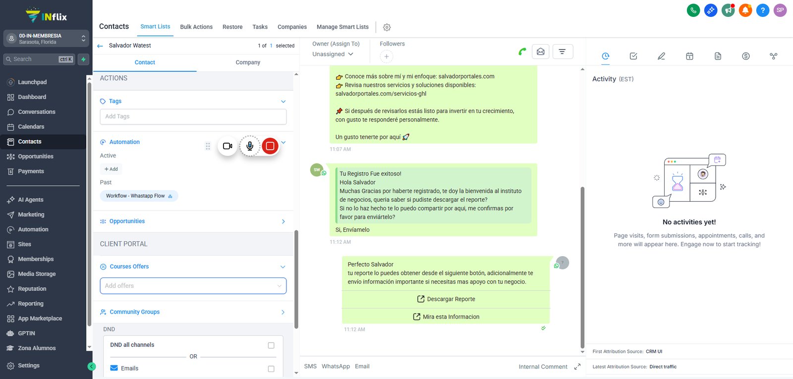Open the Add offers dropdown
This screenshot has height=379, width=793.
pyautogui.click(x=193, y=286)
